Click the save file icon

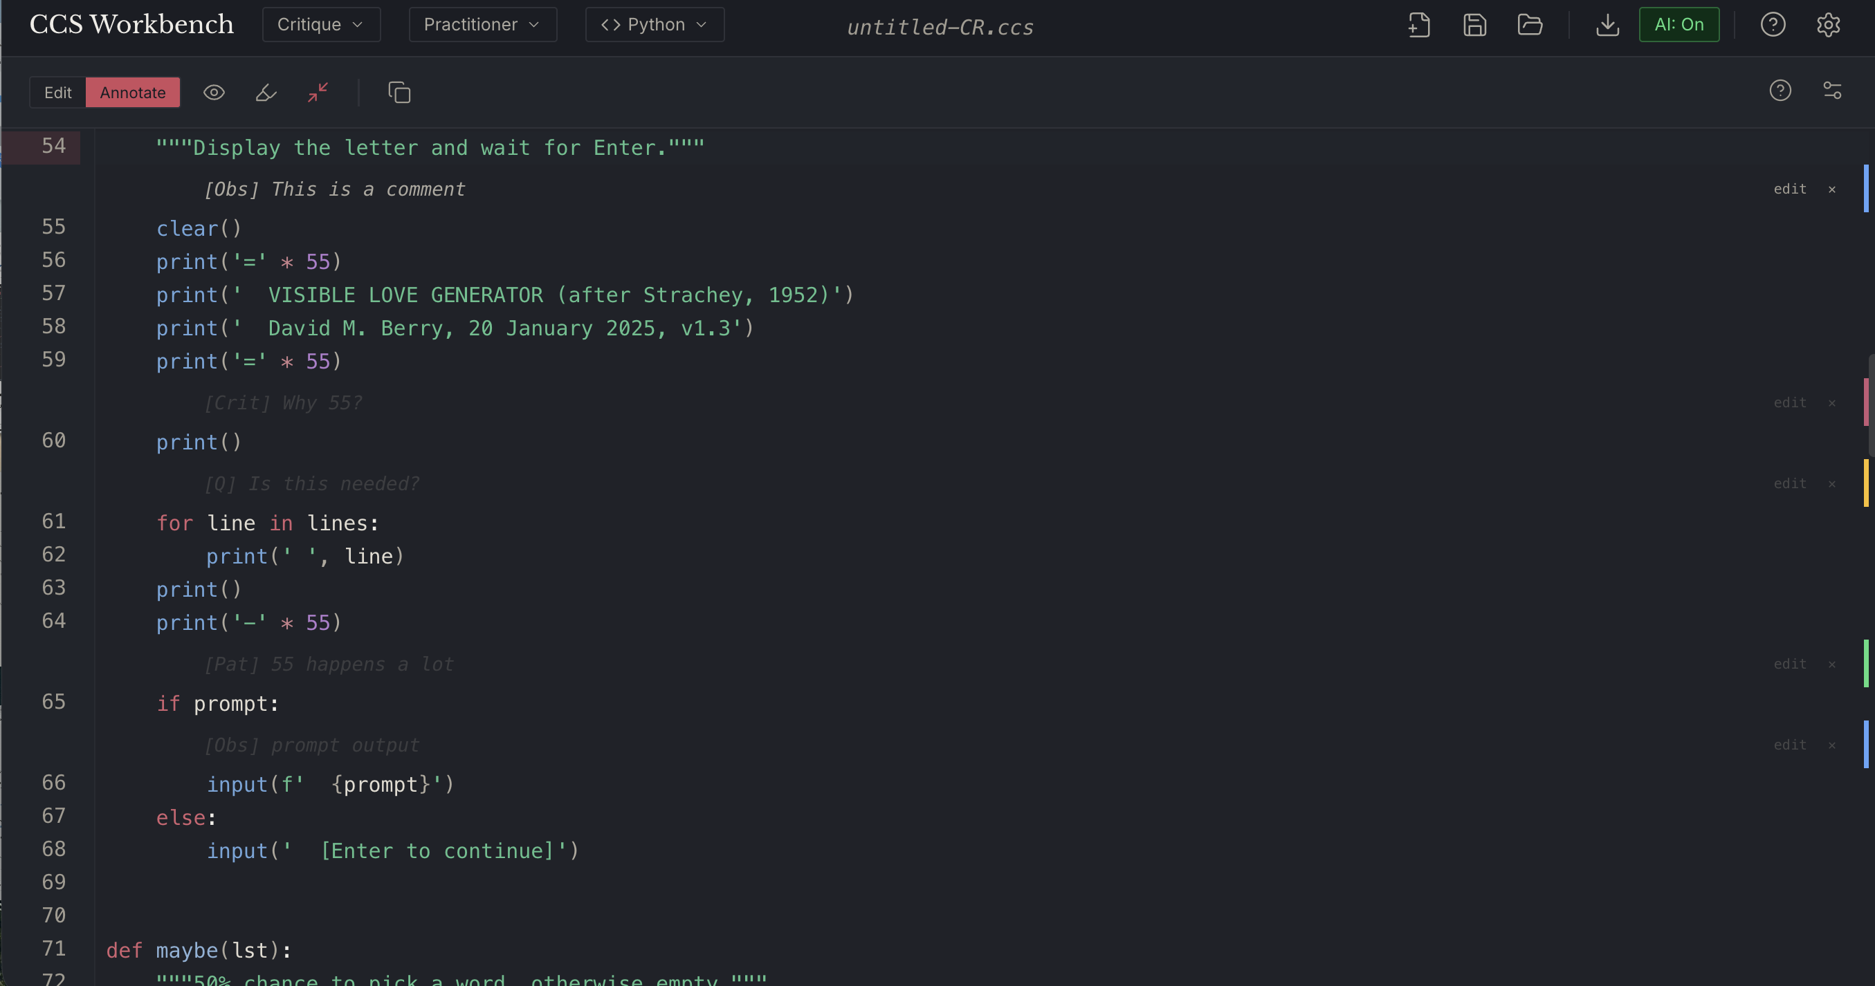[x=1474, y=25]
